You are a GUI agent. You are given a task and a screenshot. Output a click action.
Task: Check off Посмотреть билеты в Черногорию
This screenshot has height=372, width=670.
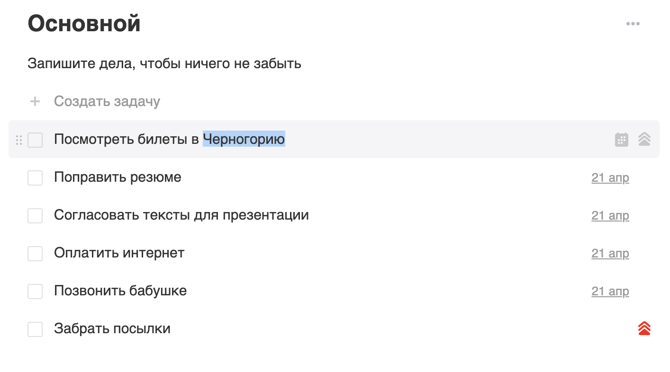(x=35, y=140)
